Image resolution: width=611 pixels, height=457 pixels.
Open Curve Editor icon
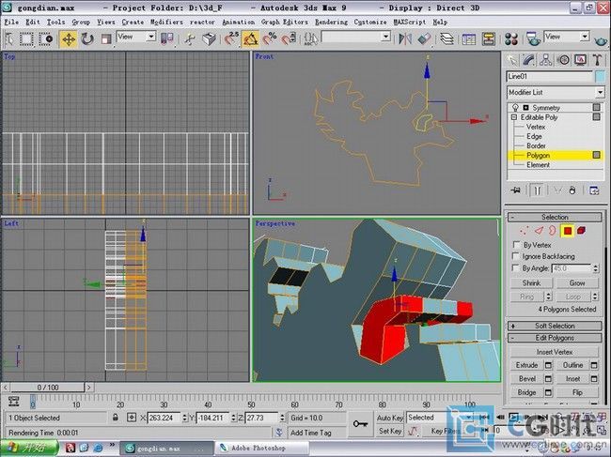tap(469, 38)
